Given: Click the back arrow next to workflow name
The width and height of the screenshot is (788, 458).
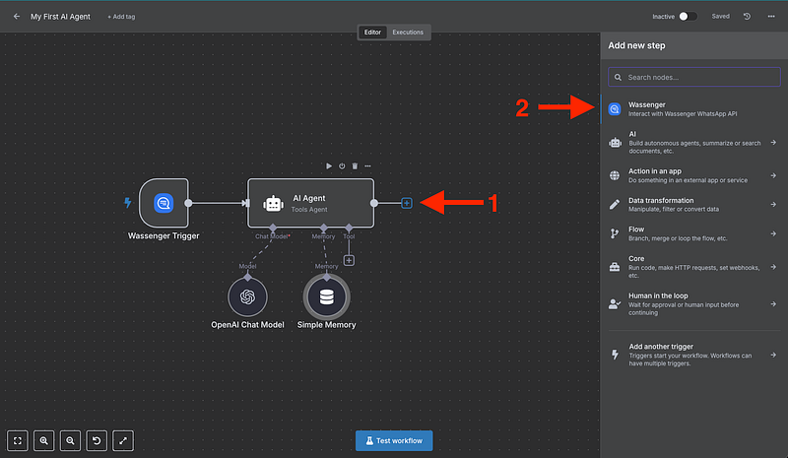Looking at the screenshot, I should 17,17.
